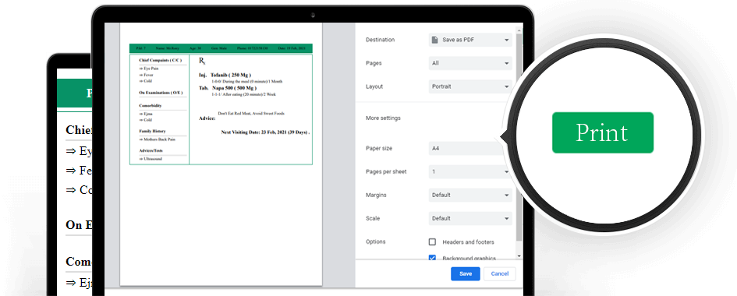The image size is (737, 296).
Task: Click the print dialog scrollbar down arrow
Action: 519,256
